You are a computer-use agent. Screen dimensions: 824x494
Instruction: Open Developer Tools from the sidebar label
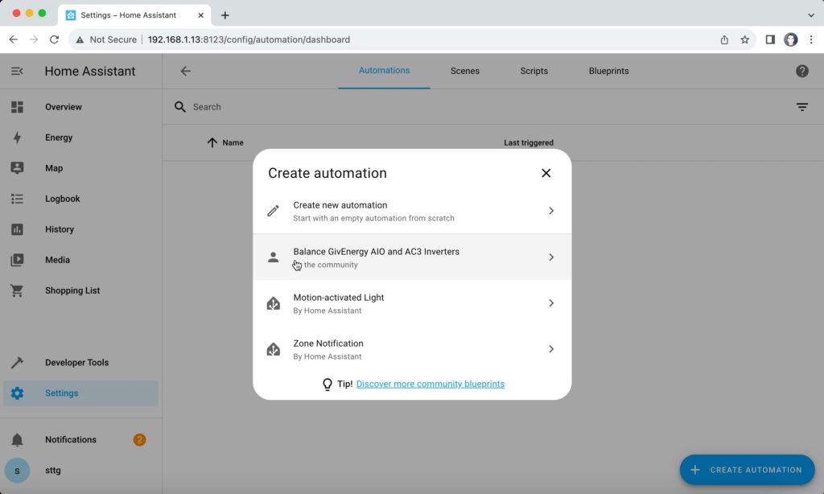[x=76, y=363]
